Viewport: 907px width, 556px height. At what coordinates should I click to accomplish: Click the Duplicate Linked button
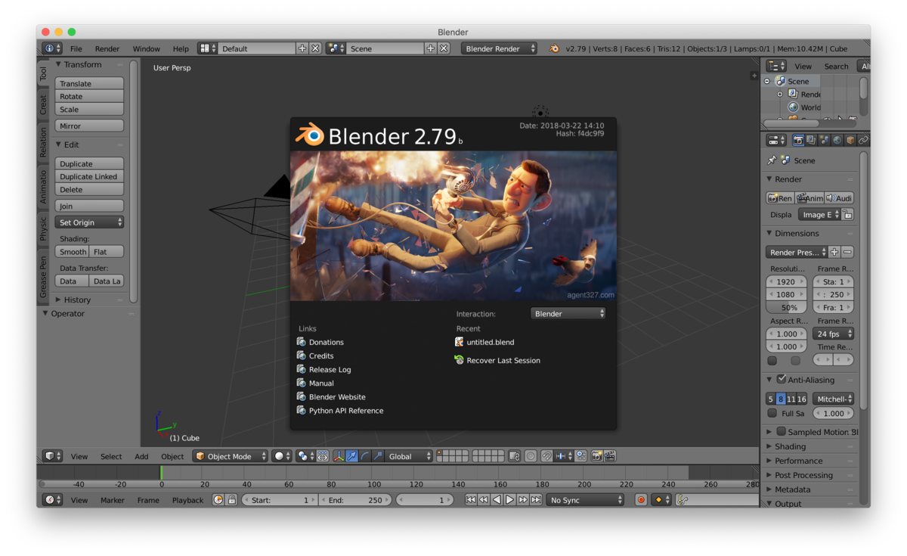[89, 177]
